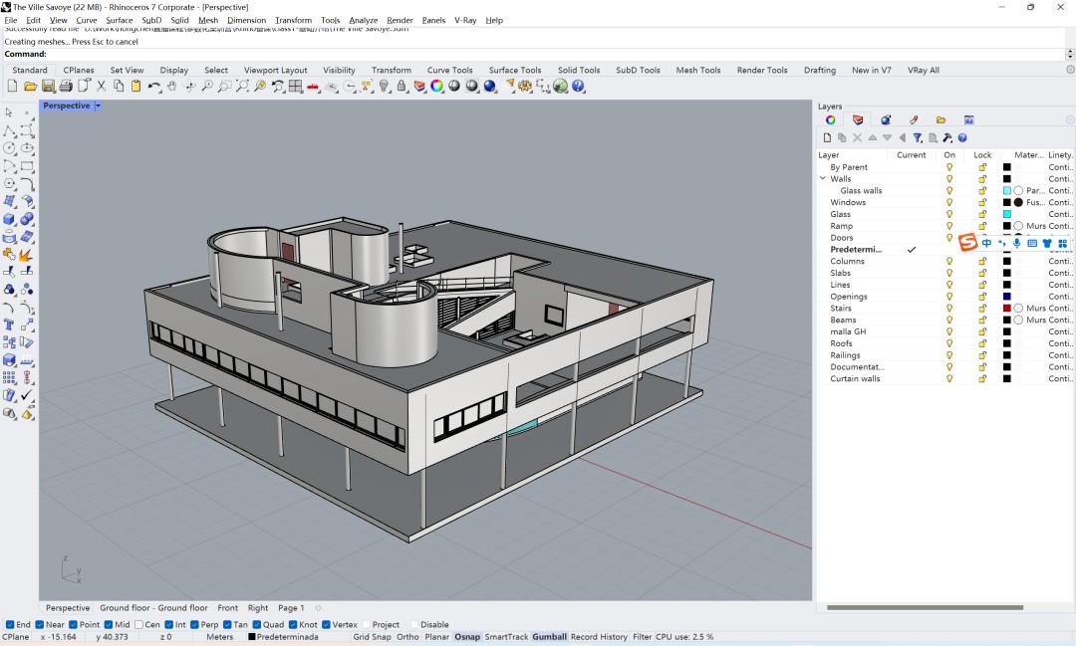Click the Save disk icon

point(48,86)
